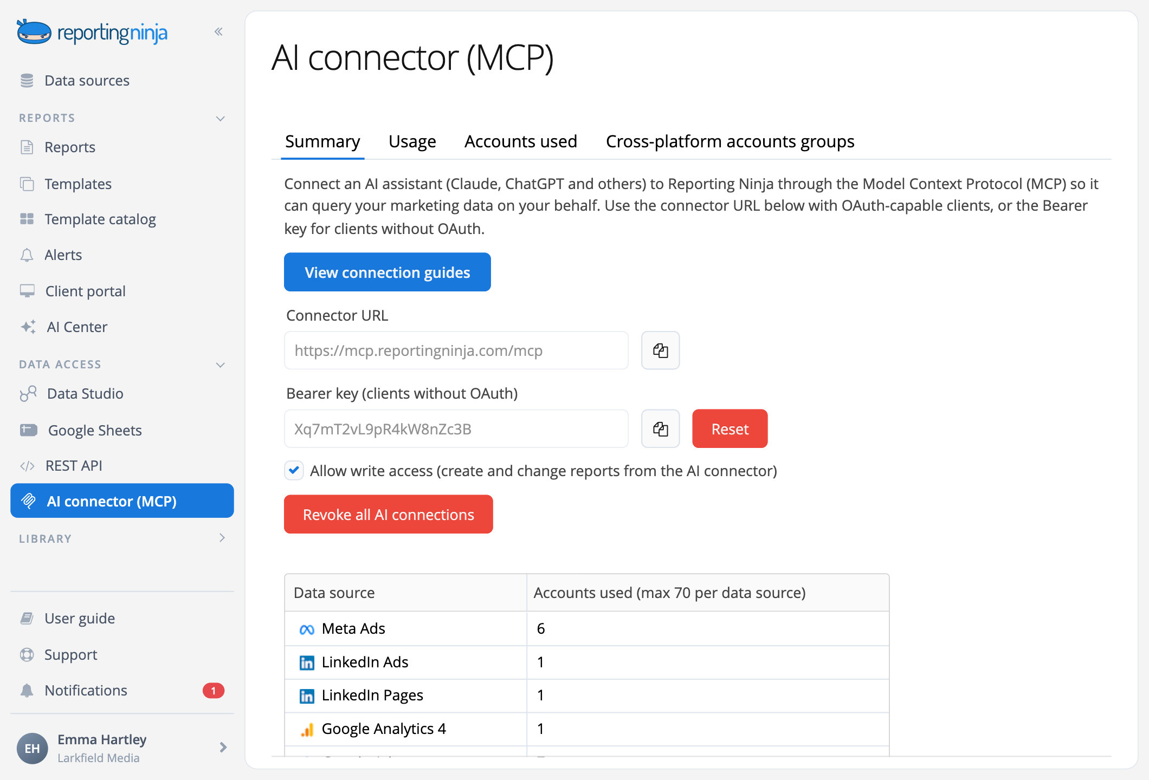Switch to the Usage tab
Screen dimensions: 1149x780
(412, 141)
